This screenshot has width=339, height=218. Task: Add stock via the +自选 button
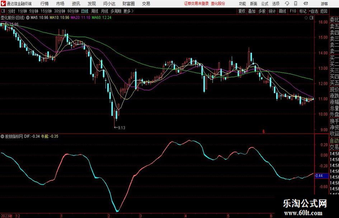click(x=313, y=11)
